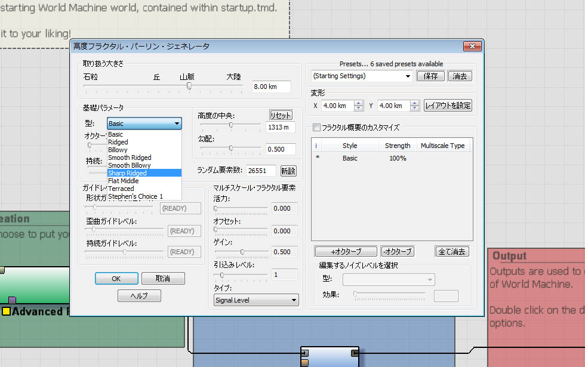Screen dimensions: 585x367
Task: Click 全て消去 clear all button
Action: pos(452,252)
